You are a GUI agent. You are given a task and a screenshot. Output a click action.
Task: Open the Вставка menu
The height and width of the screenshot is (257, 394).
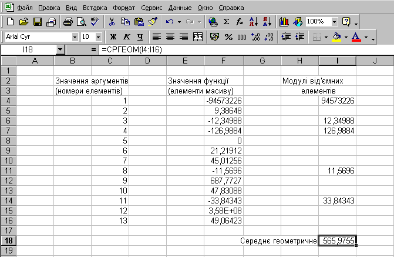95,8
